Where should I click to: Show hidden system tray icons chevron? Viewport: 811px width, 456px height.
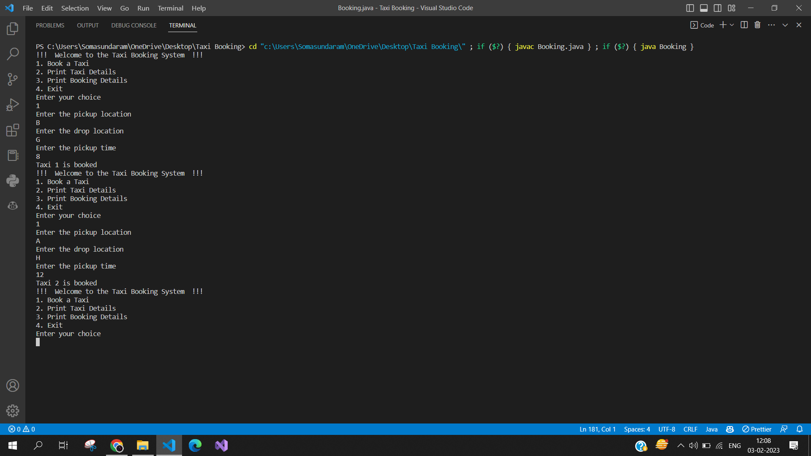[x=680, y=445]
